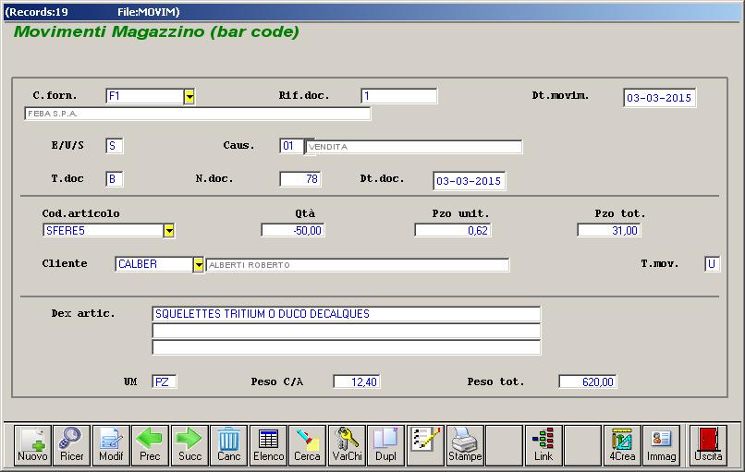
Task: Click the Dt.movim. date field
Action: pos(660,98)
